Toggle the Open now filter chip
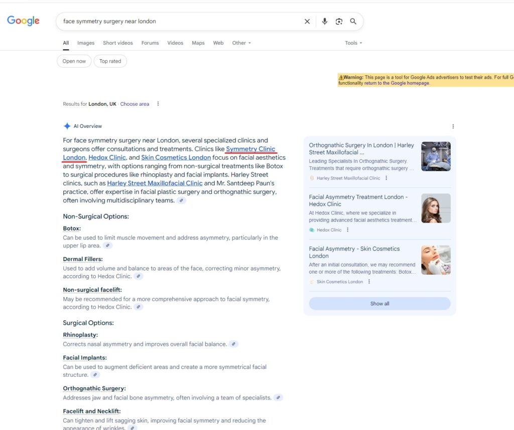Screen dimensions: 514x430 [74, 61]
